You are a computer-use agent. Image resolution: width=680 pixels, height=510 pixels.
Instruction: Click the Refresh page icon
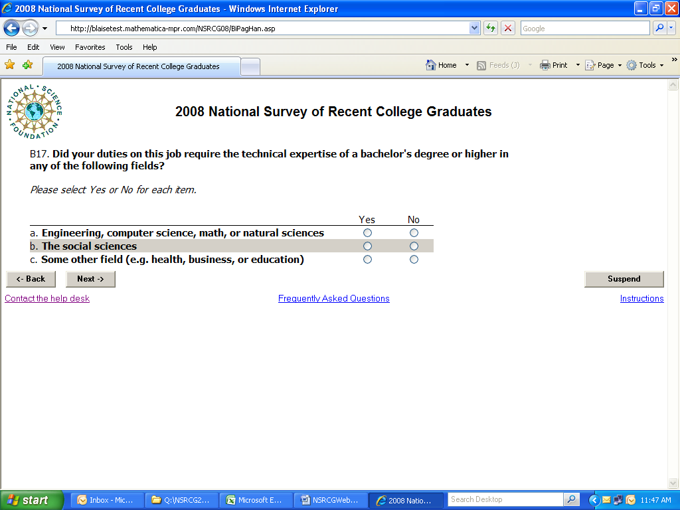[x=491, y=29]
